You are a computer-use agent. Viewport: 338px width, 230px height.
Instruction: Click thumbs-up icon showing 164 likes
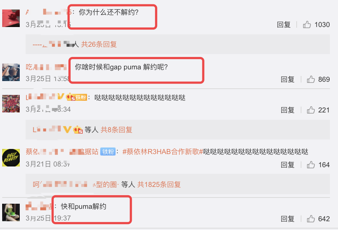point(311,165)
